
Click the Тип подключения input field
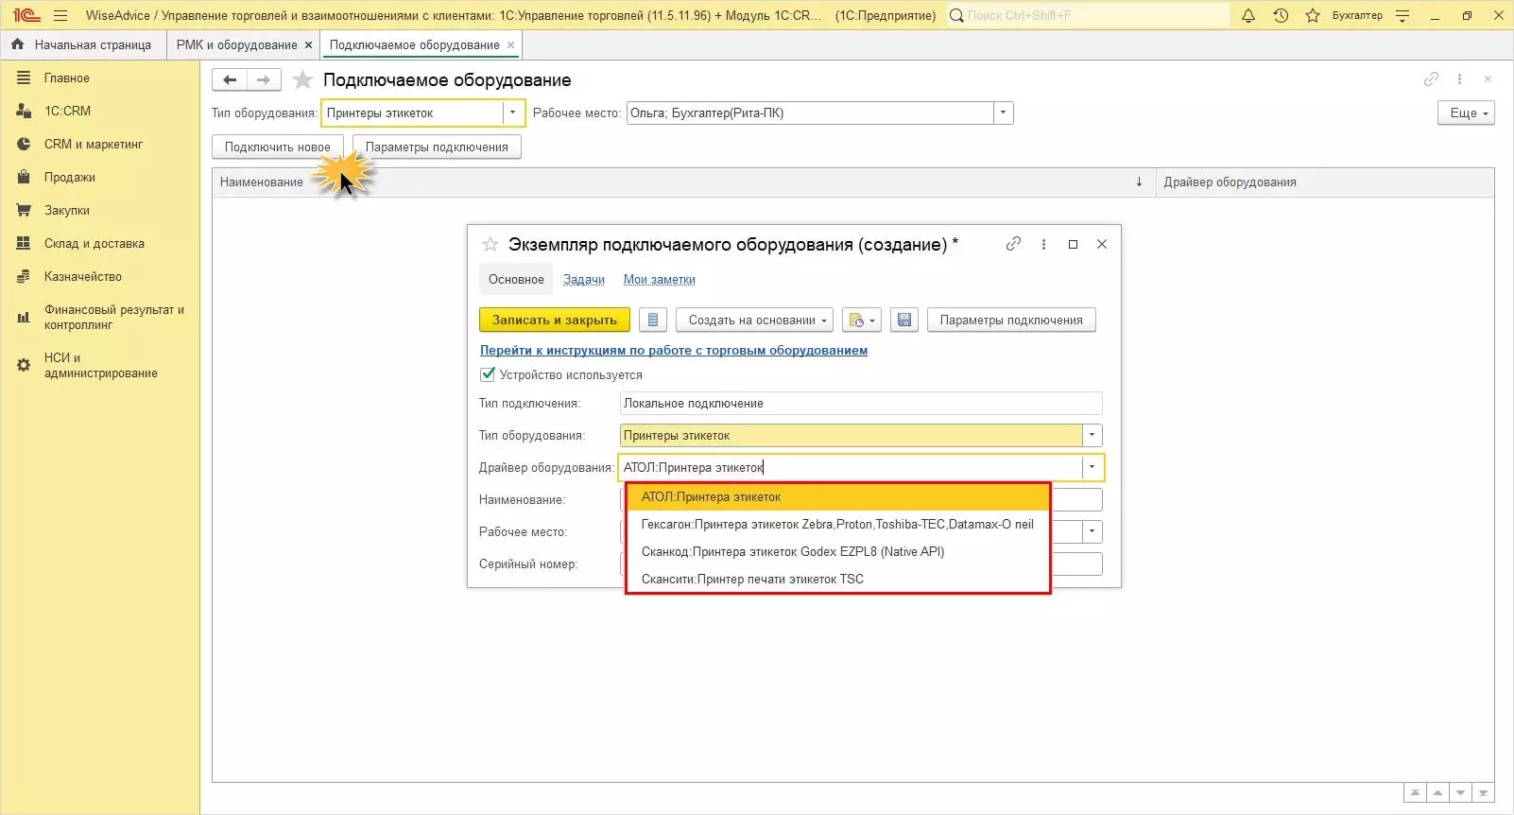[860, 404]
